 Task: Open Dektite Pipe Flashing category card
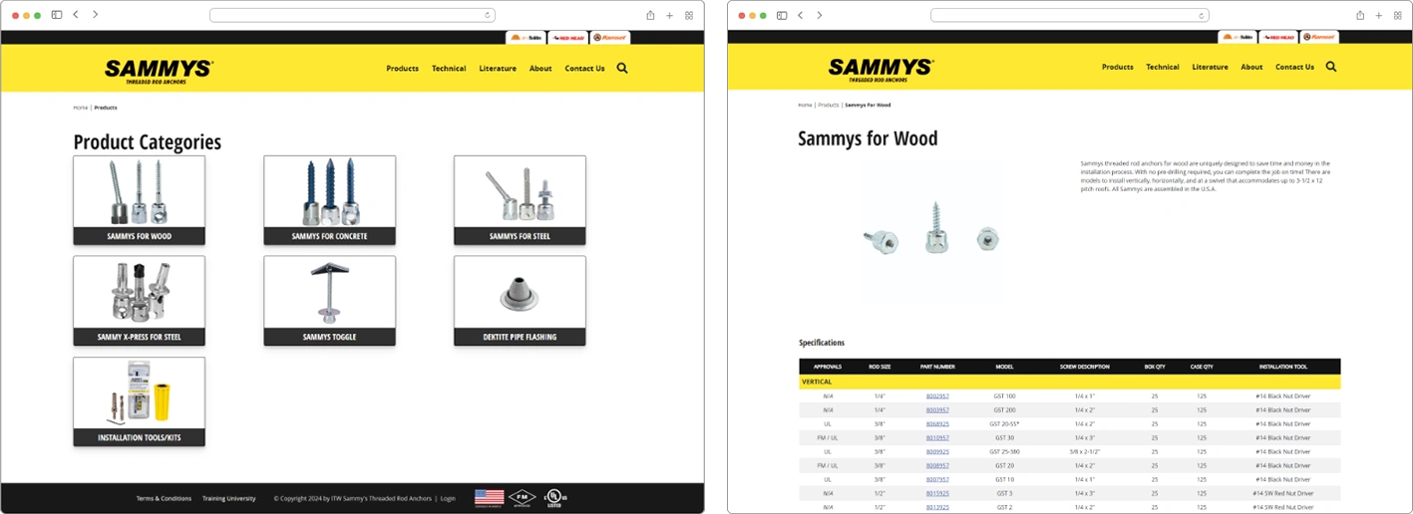(x=520, y=301)
